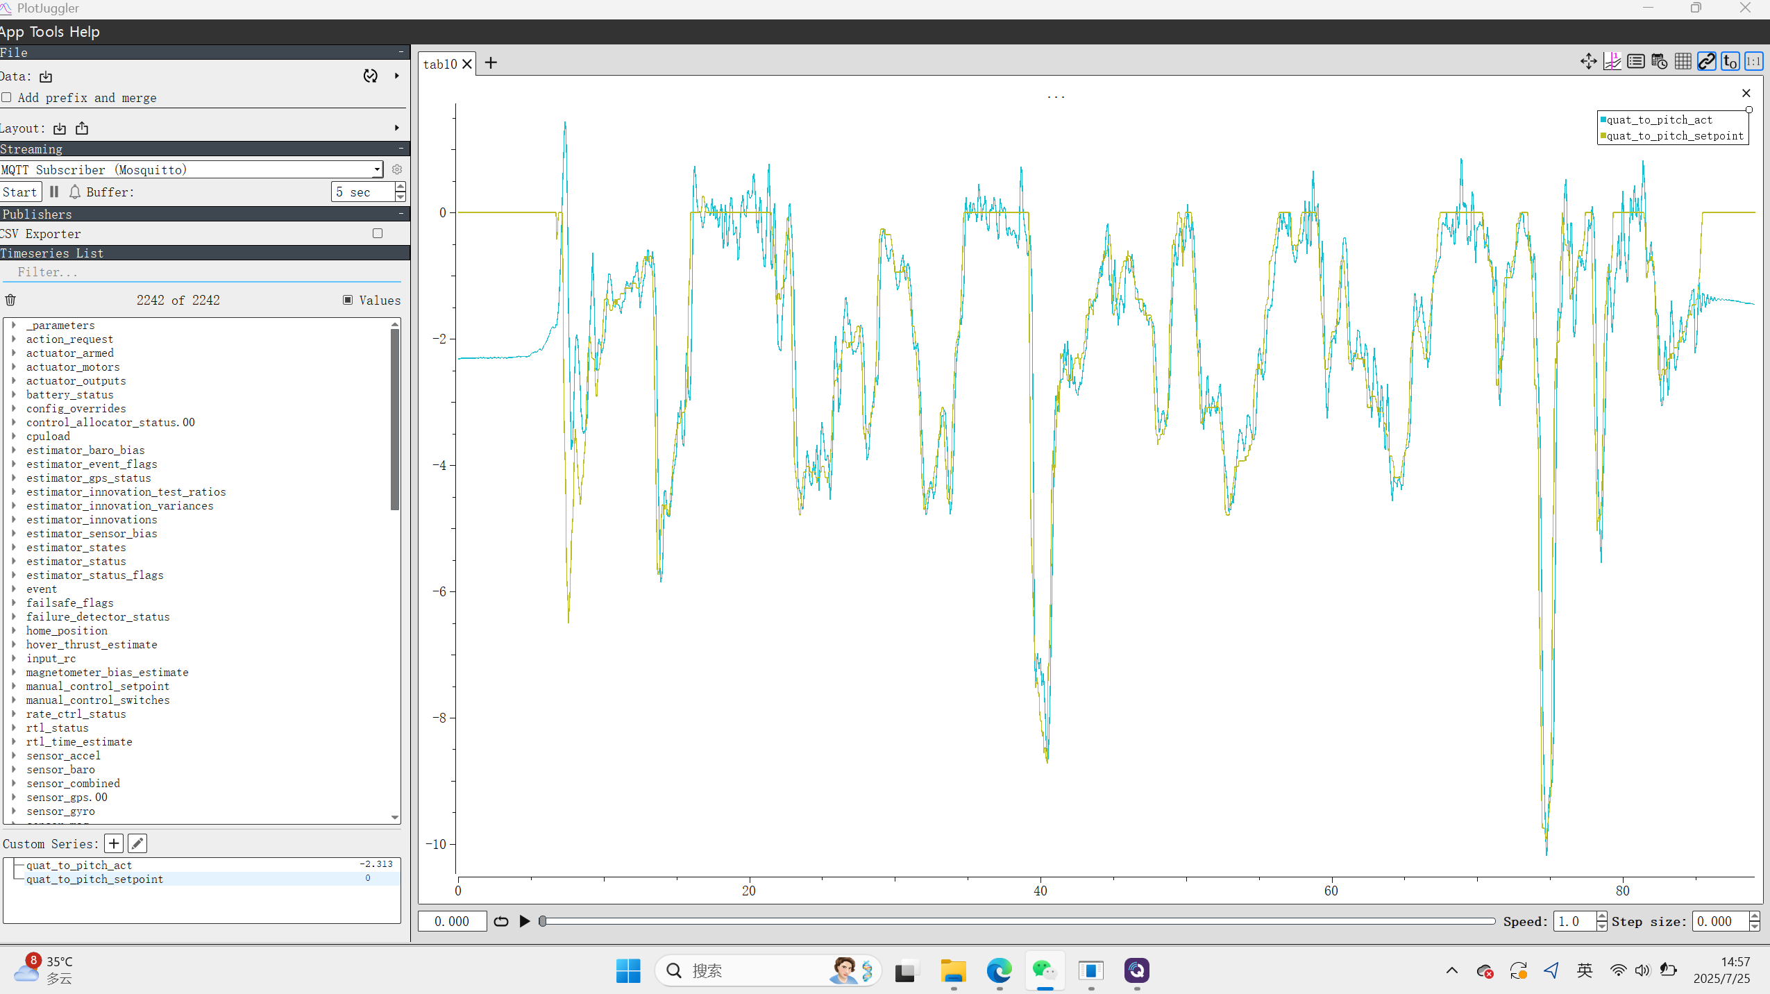The image size is (1770, 994).
Task: Click the playback time field
Action: coord(452,921)
